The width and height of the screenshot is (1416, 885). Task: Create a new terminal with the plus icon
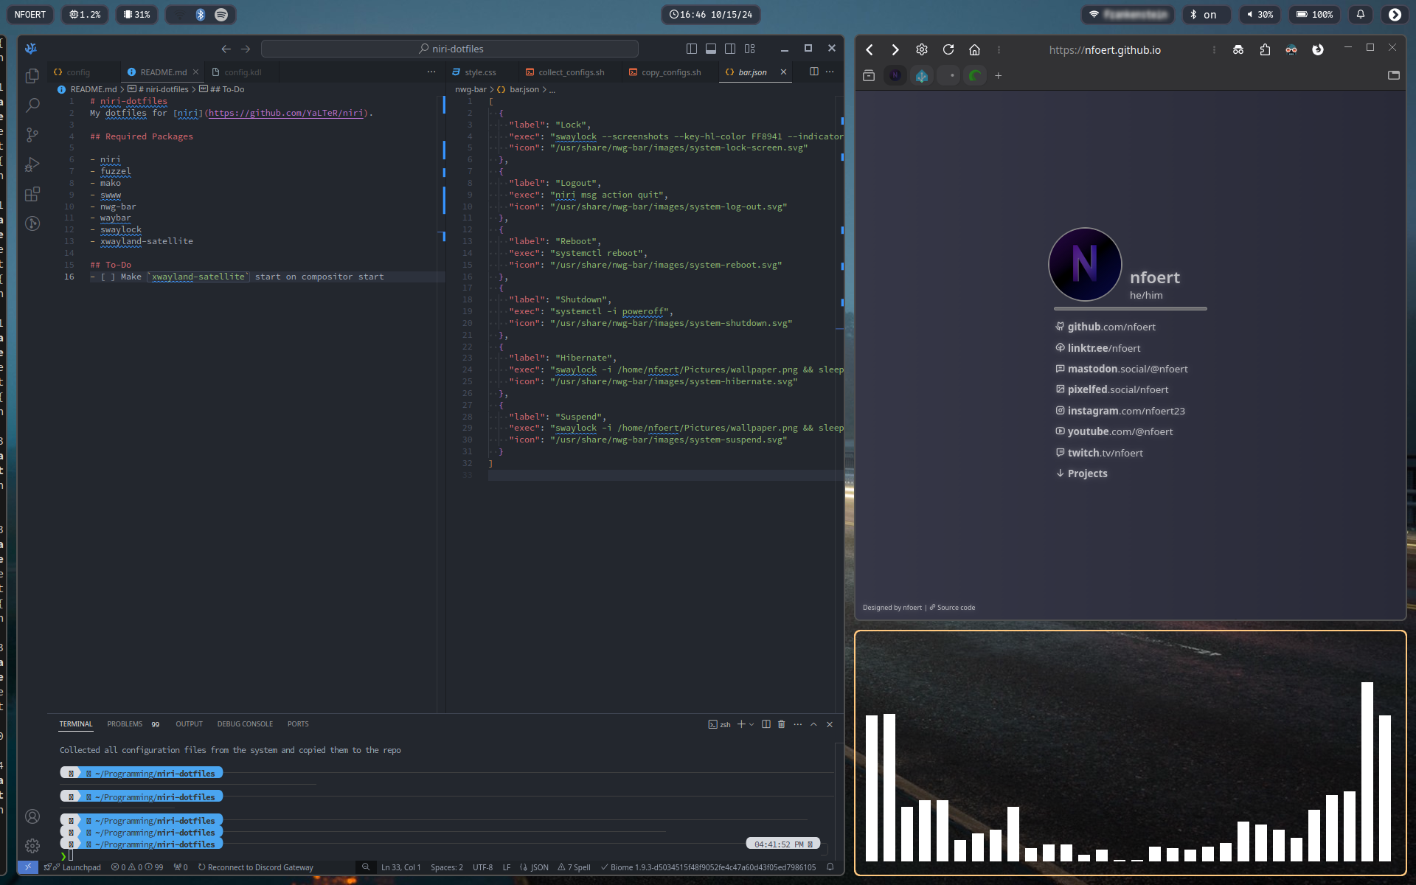741,724
